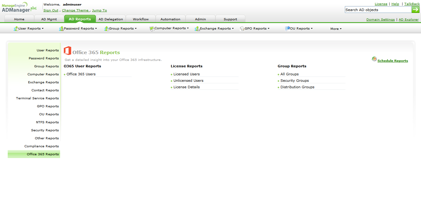Viewport: 421px width, 202px height.
Task: Open the Security Groups report
Action: click(295, 81)
